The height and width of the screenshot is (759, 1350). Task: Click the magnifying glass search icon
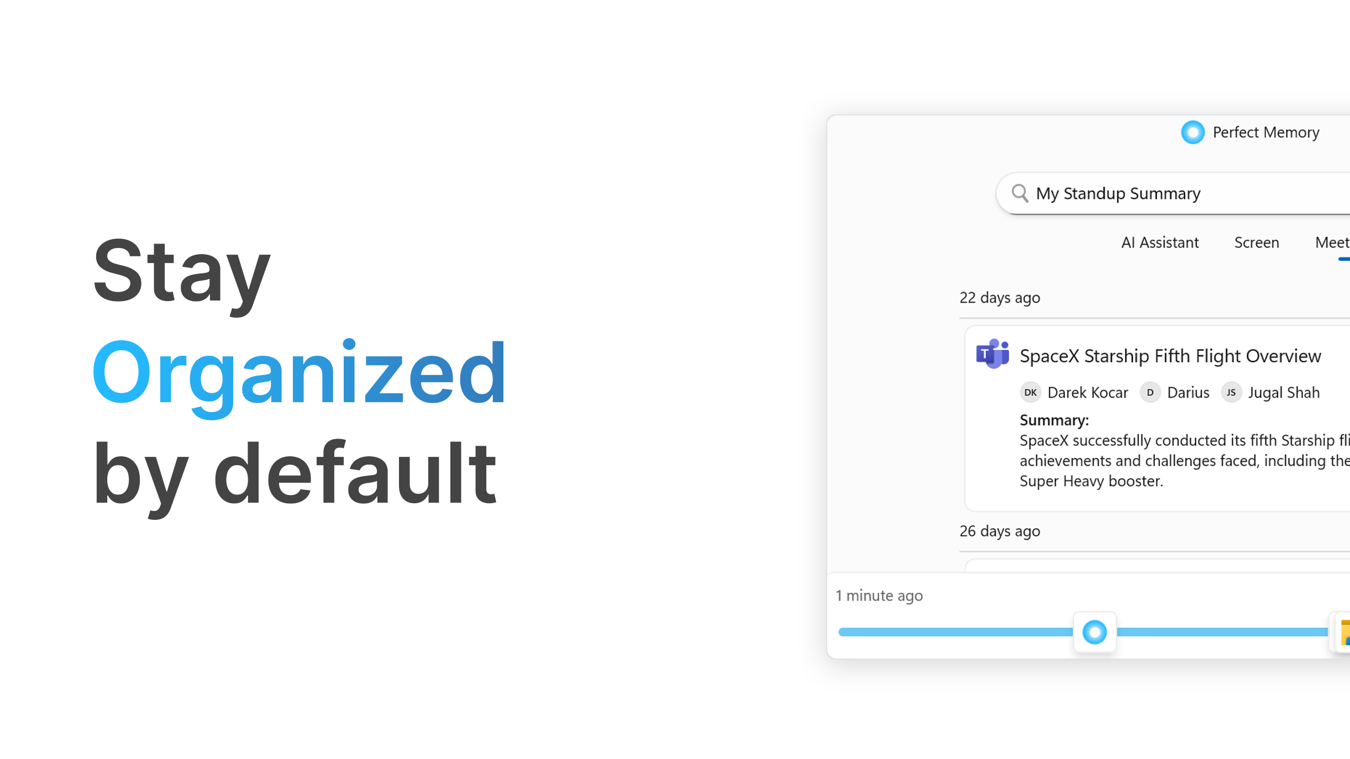coord(1020,193)
